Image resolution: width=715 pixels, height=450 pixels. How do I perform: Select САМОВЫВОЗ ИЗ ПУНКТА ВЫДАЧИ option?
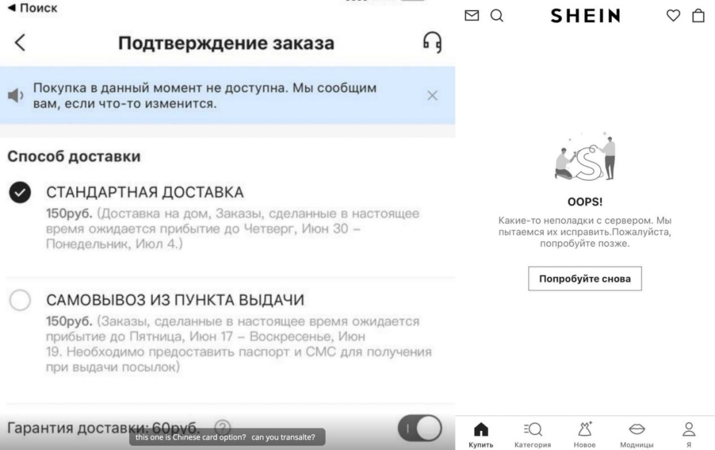tap(20, 301)
